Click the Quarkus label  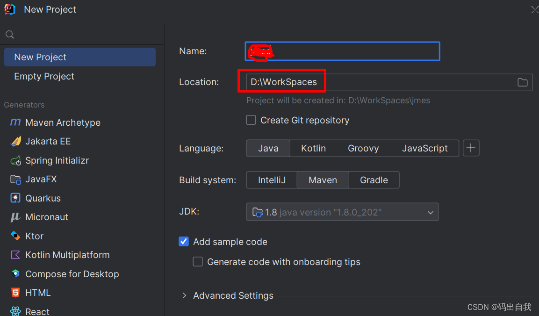43,198
